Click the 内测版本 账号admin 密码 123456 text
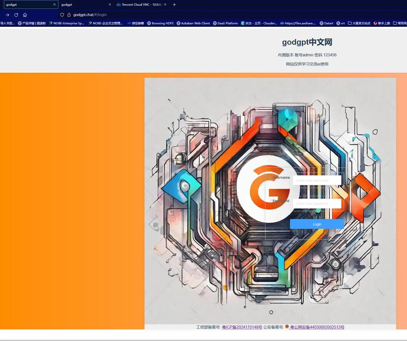Screen dimensions: 407x341 point(307,55)
